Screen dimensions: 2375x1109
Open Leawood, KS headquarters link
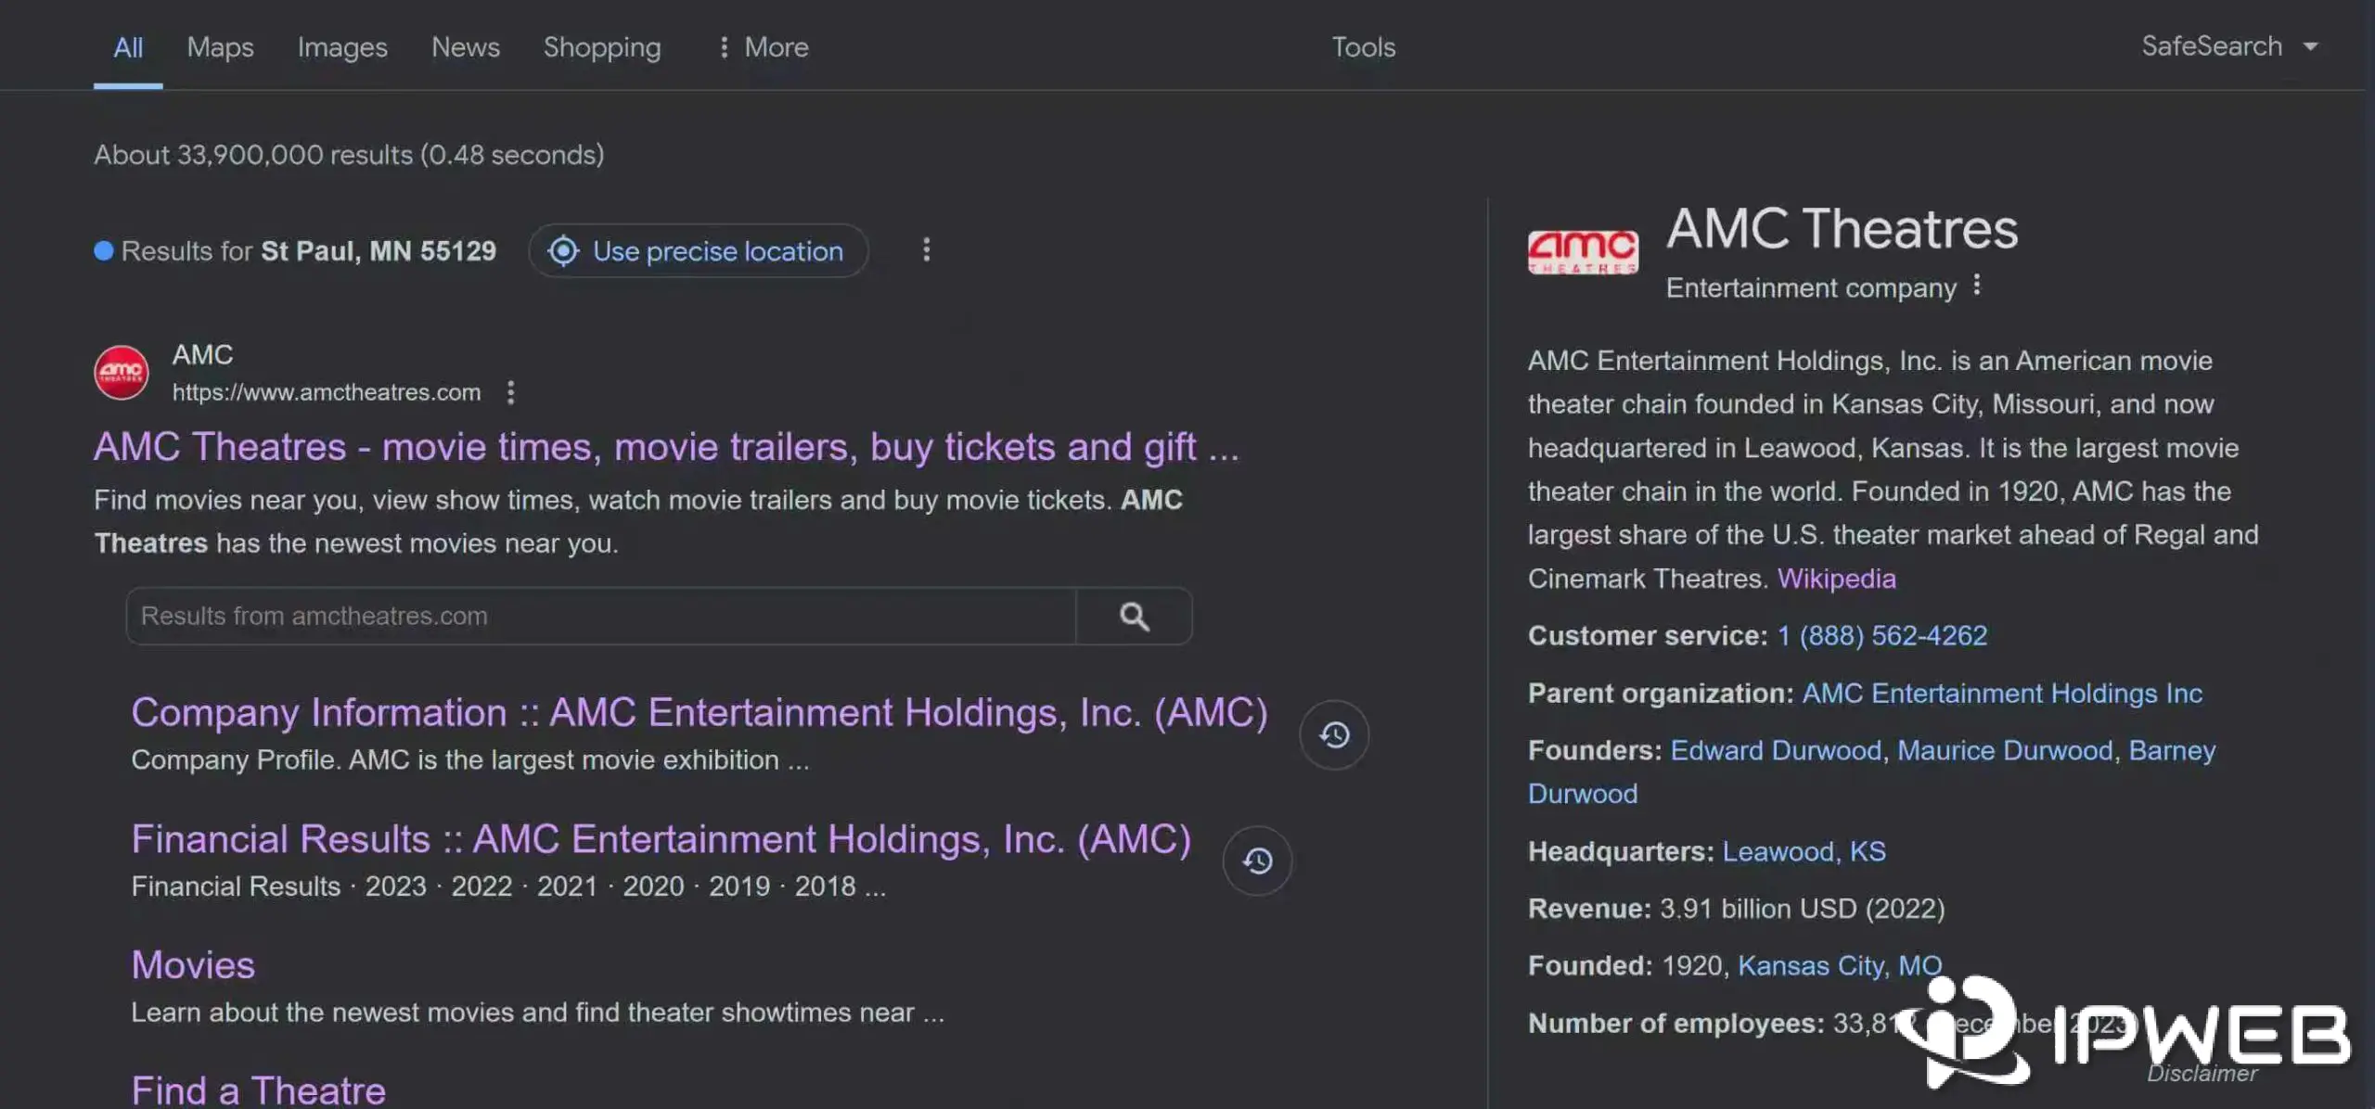(x=1804, y=851)
